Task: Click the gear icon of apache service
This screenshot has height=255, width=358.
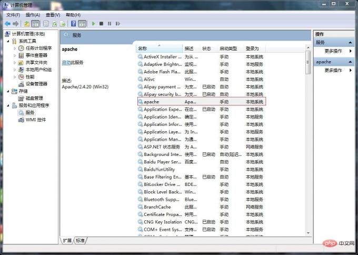Action: [141, 102]
